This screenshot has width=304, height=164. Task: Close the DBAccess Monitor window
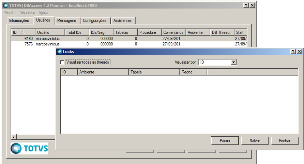[252, 5]
